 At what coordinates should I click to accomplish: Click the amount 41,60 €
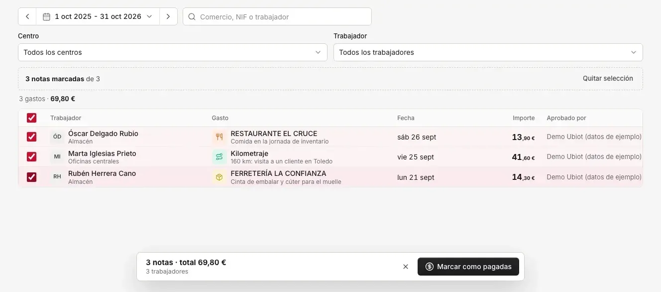tap(523, 157)
